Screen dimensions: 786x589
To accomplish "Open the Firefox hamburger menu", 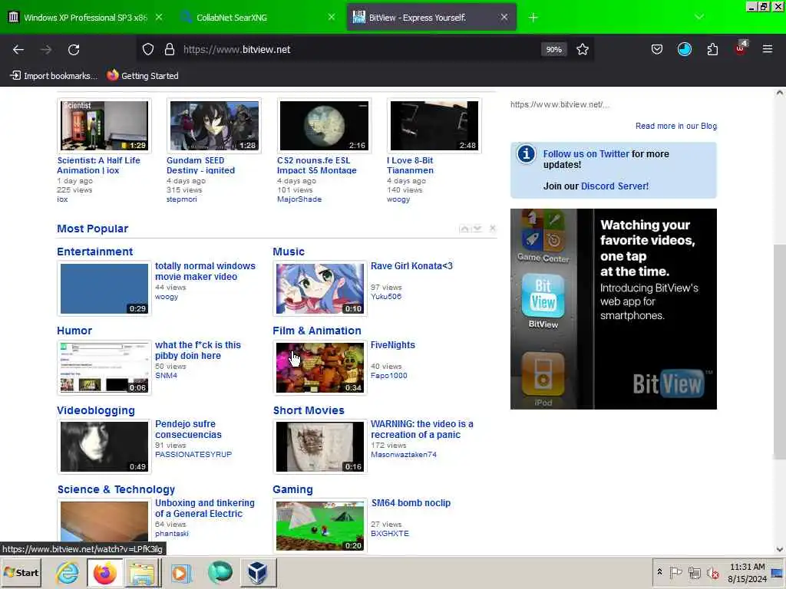I will (x=768, y=50).
